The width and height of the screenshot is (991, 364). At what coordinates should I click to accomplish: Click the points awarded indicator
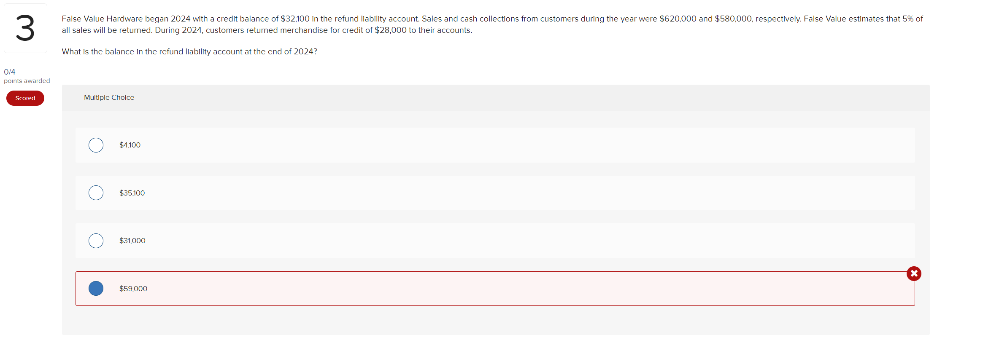[x=27, y=80]
